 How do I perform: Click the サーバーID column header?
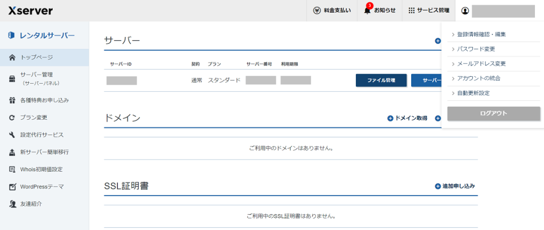click(121, 64)
